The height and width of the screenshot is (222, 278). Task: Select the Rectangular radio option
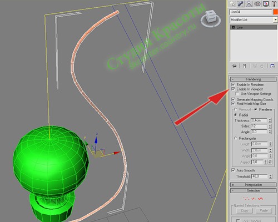point(236,138)
